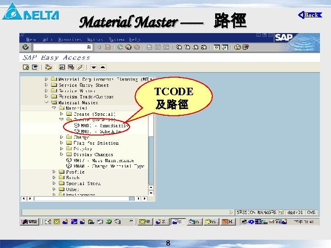Click the Windows Start button
The height and width of the screenshot is (248, 331).
[x=29, y=222]
